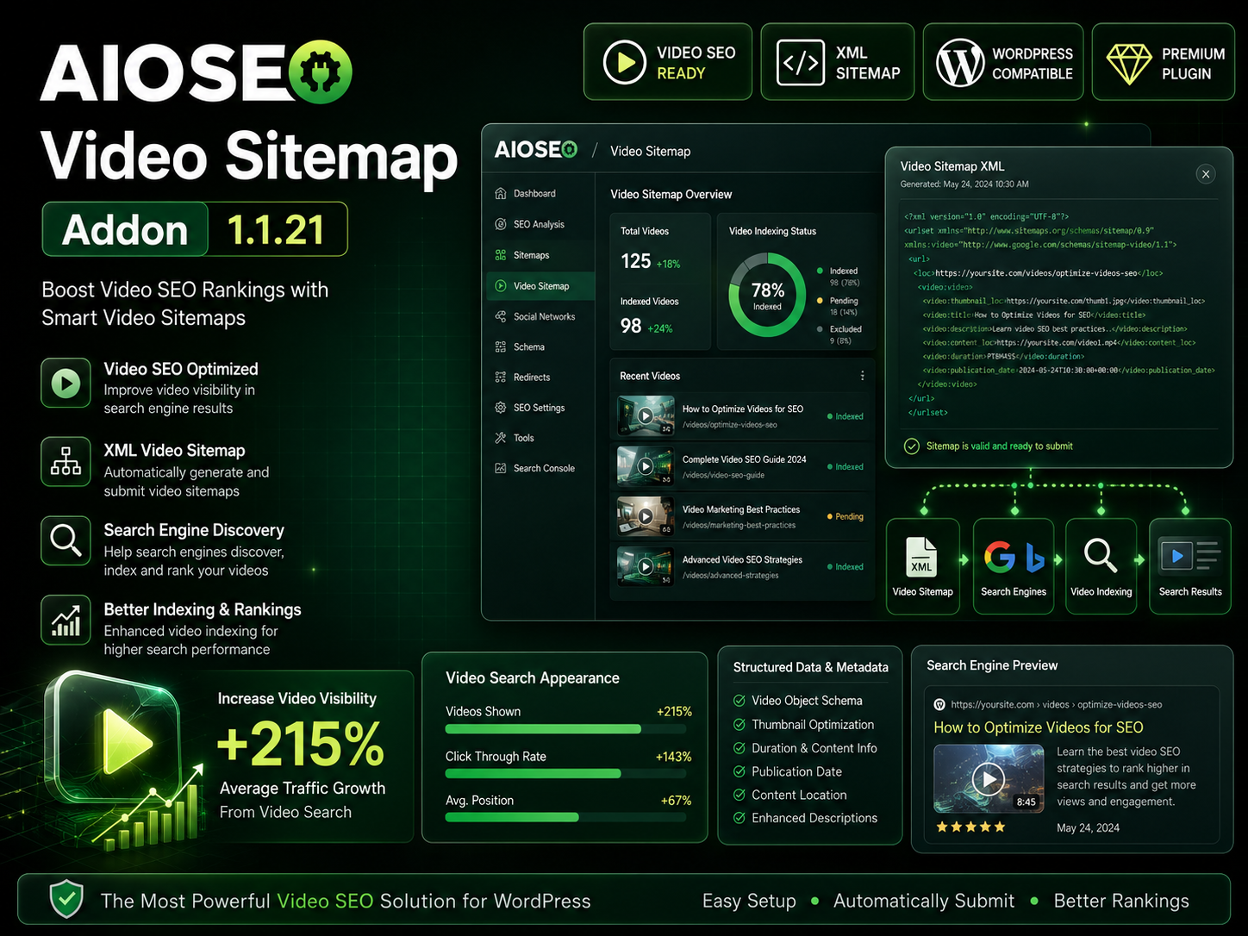Click the Duration & Content Info checkmark

click(x=739, y=748)
